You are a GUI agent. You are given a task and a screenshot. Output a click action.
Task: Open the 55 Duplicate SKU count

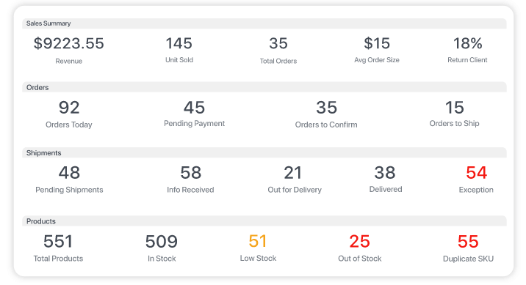click(468, 248)
